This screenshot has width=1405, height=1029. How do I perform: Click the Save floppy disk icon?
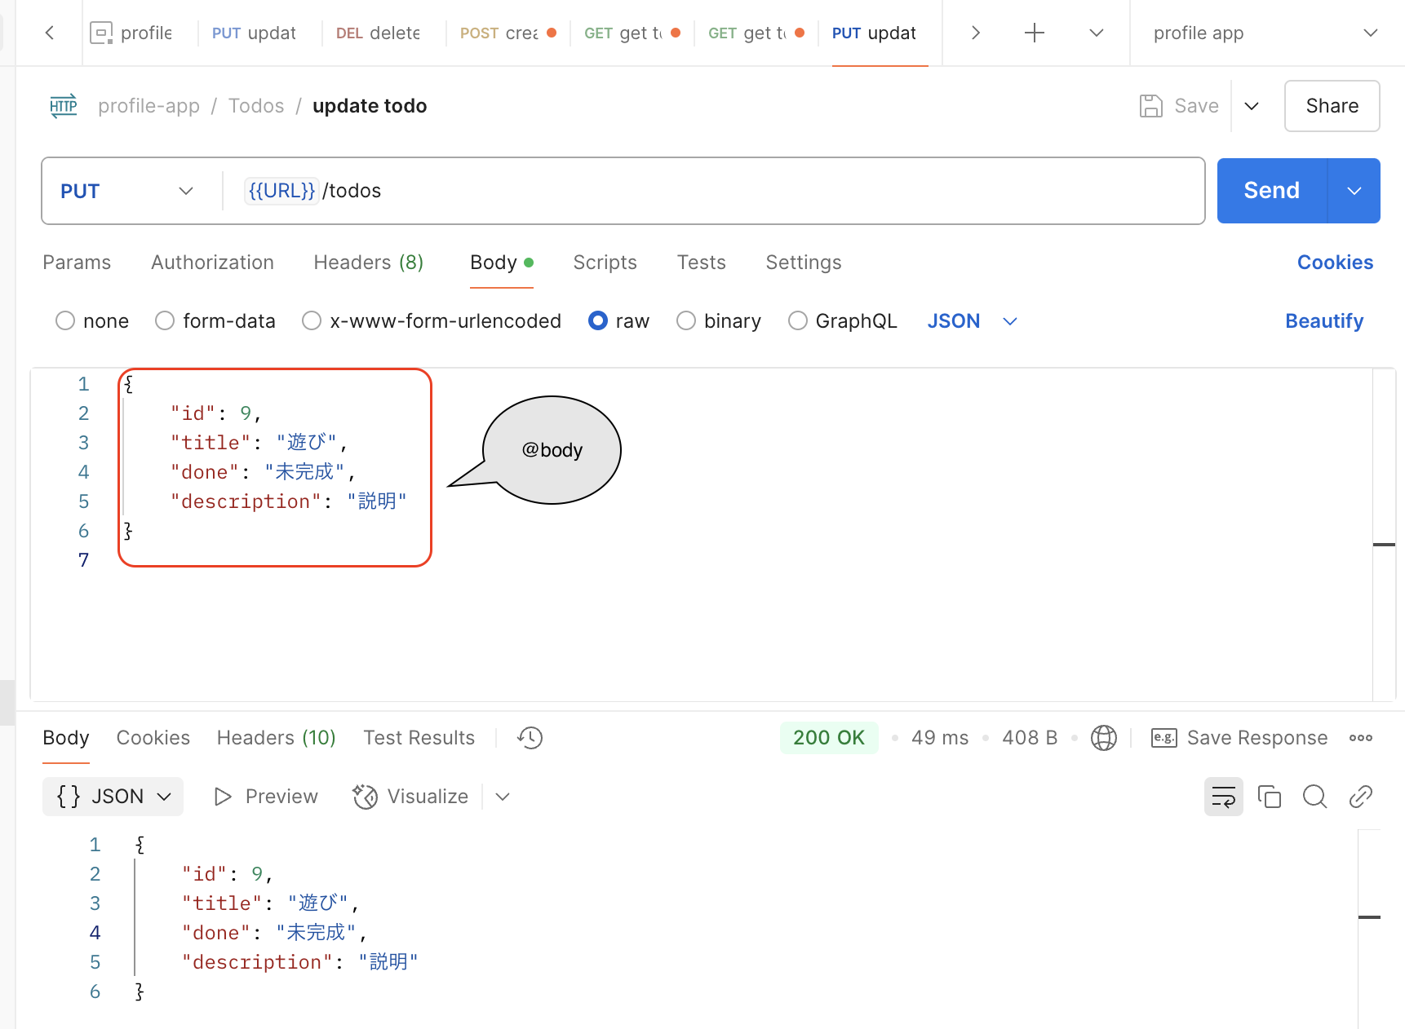1150,106
